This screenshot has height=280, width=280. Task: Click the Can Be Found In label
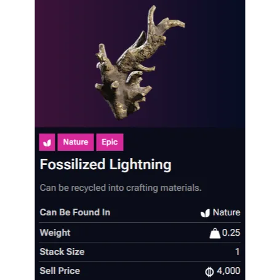point(75,212)
